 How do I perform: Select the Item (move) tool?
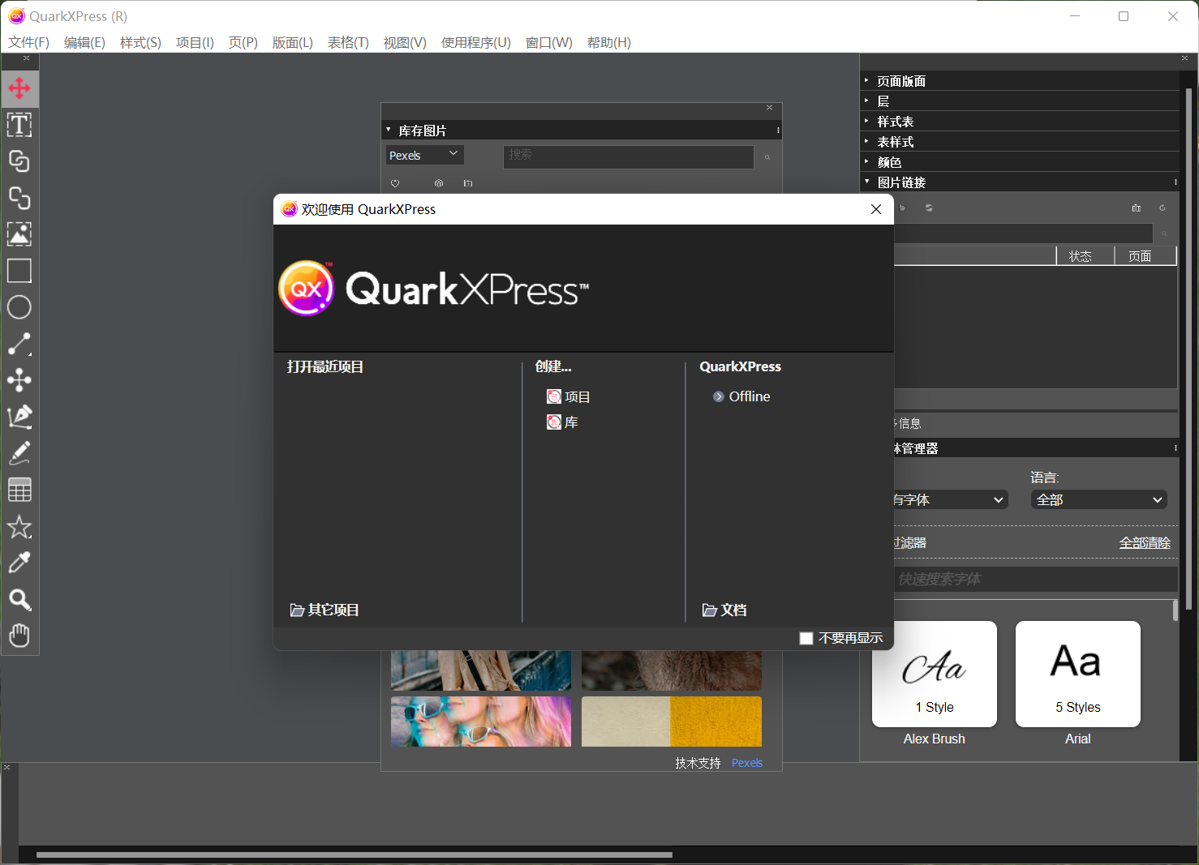click(19, 88)
